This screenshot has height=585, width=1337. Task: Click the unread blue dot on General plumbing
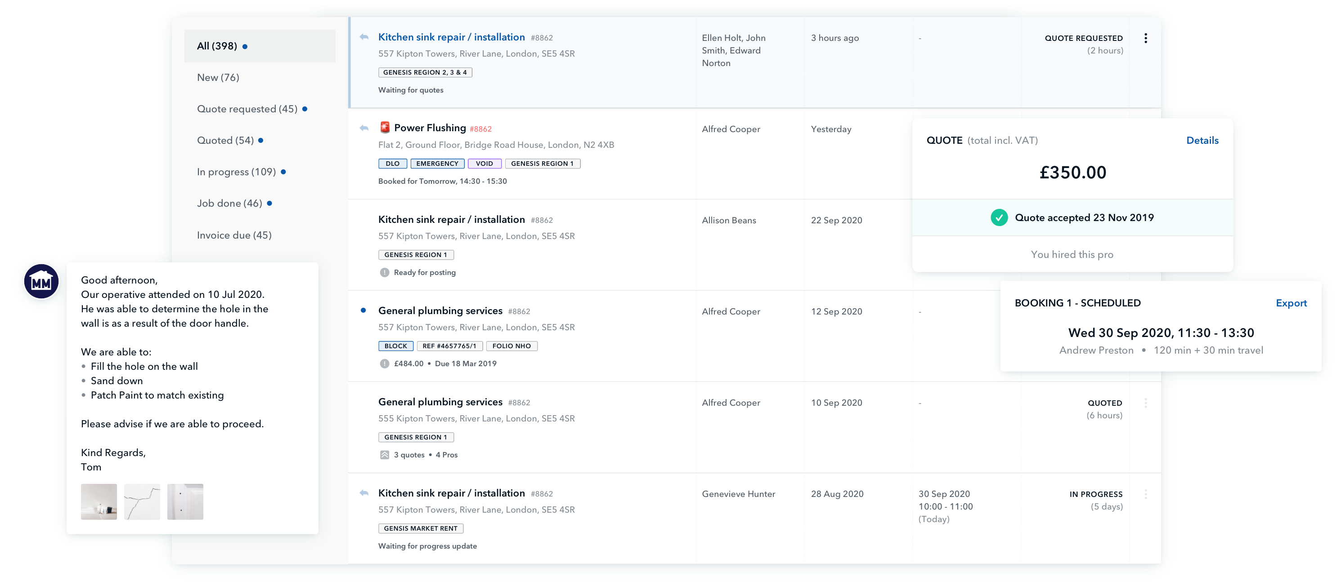coord(363,311)
